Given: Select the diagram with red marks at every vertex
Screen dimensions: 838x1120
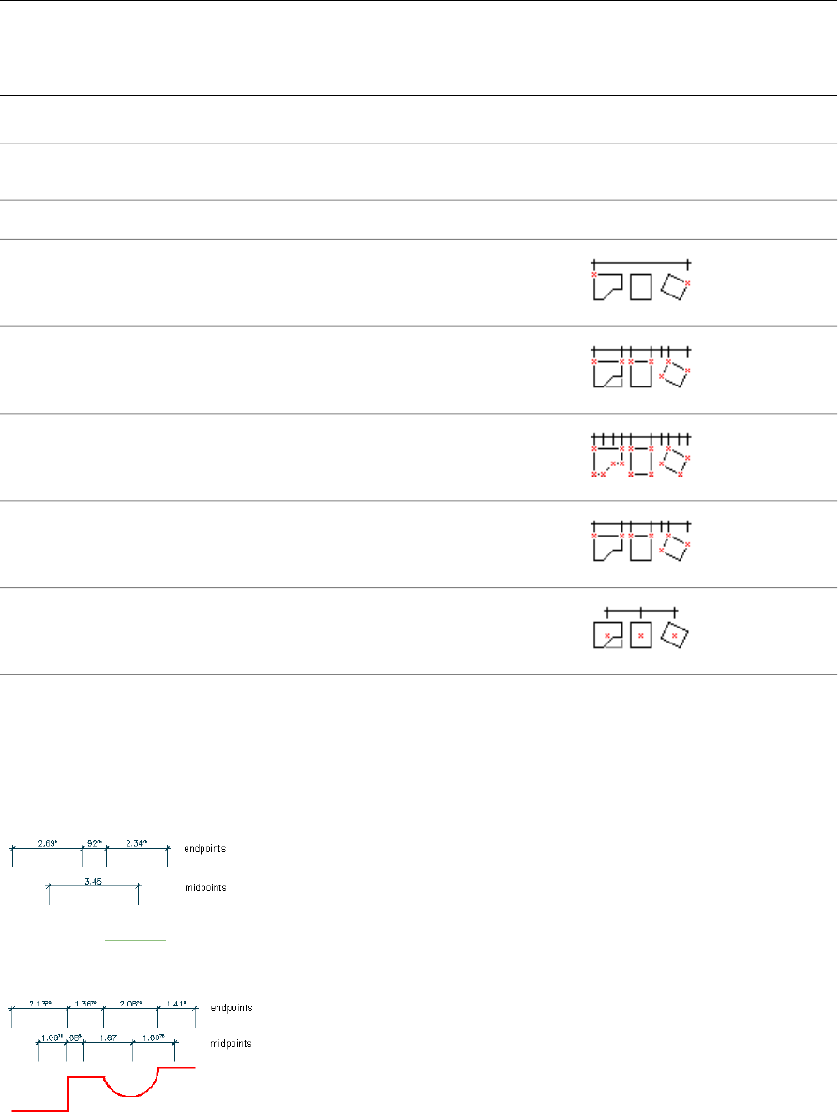Looking at the screenshot, I should tap(641, 455).
